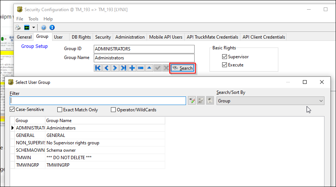Uncheck the Supervisor basic right
Viewport: 336px width, 187px height.
click(x=224, y=57)
